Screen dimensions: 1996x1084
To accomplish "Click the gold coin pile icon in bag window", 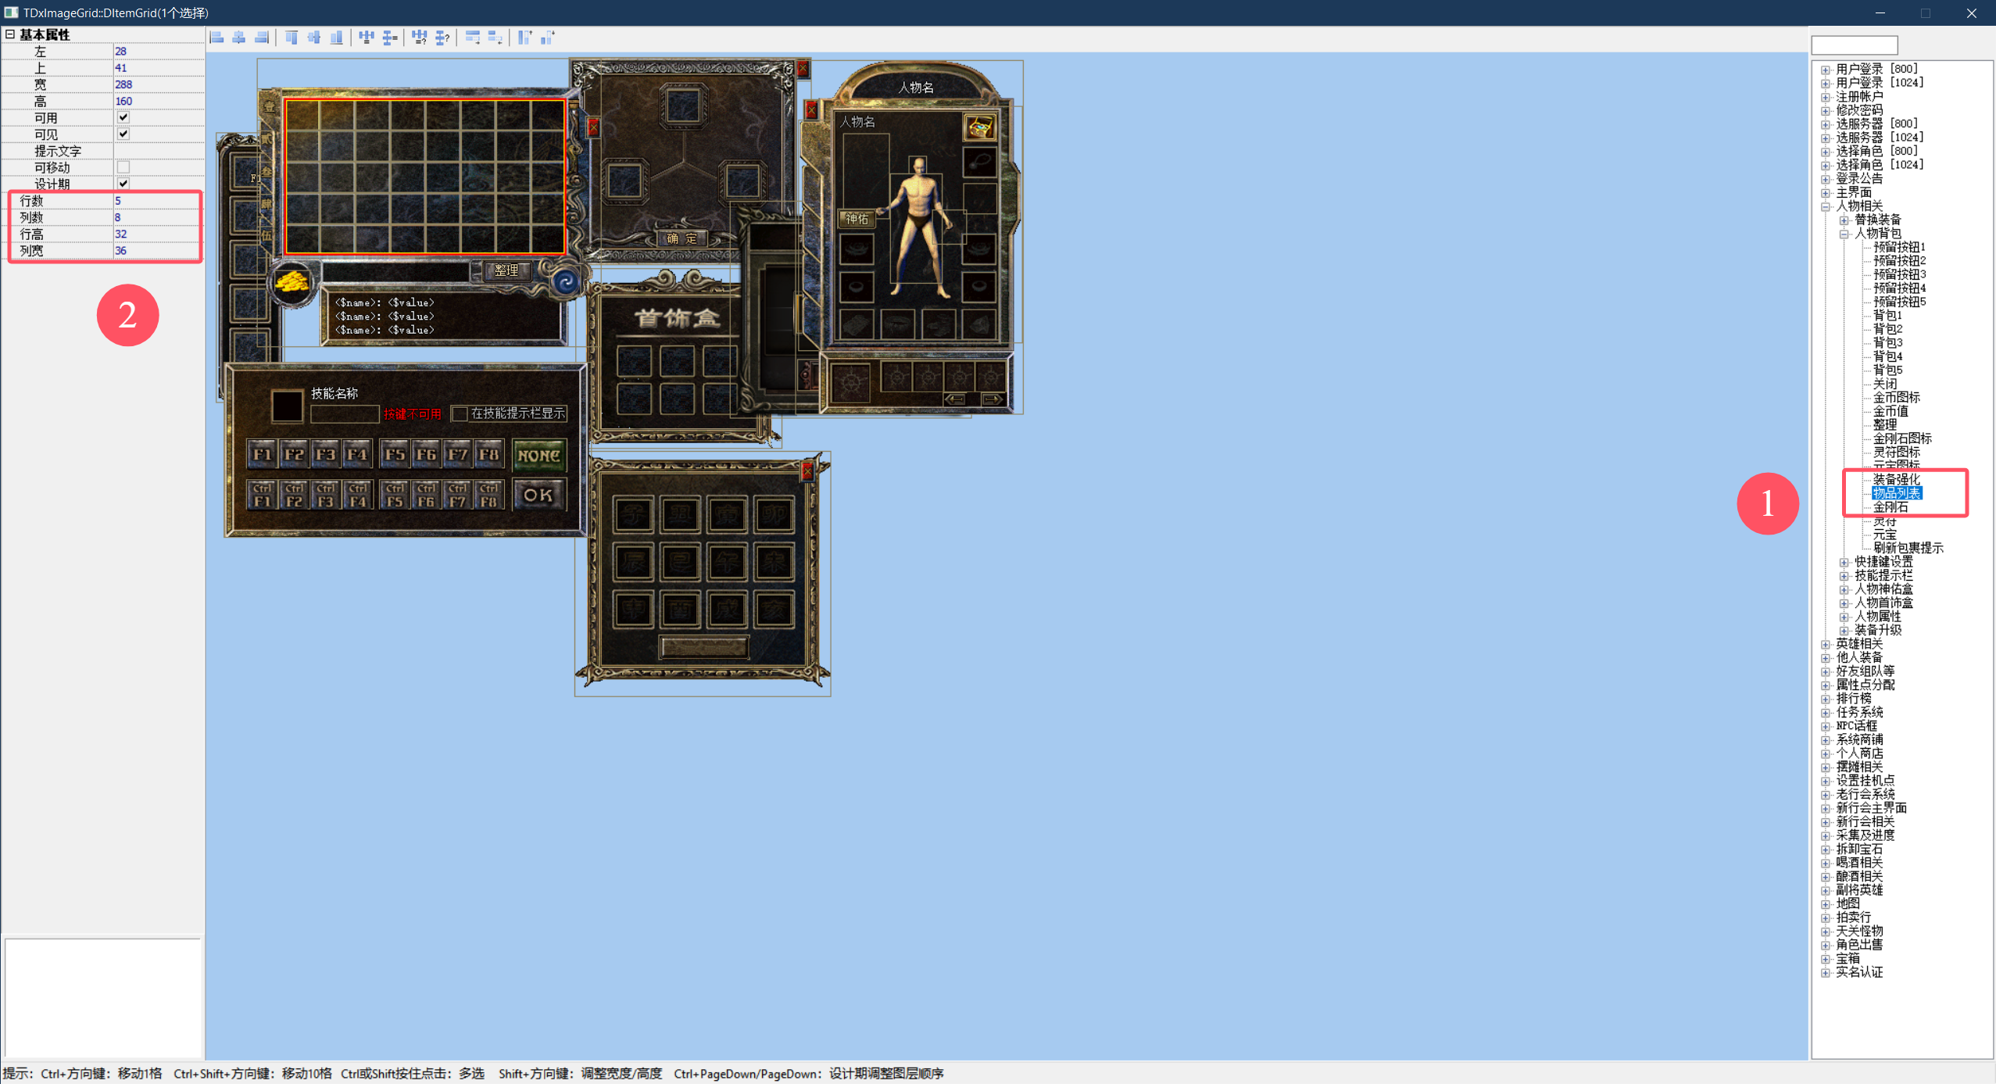I will tap(292, 282).
